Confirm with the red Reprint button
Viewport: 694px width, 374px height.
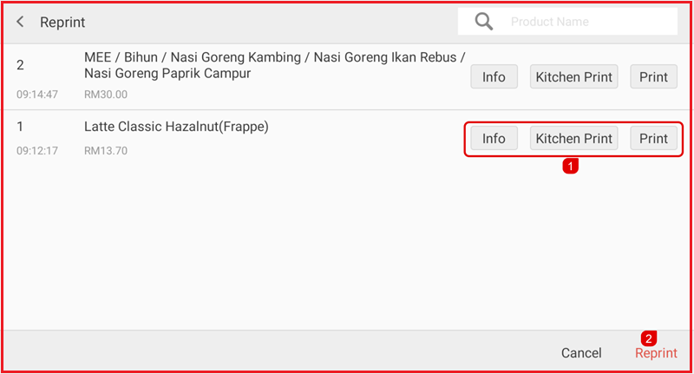tap(656, 352)
